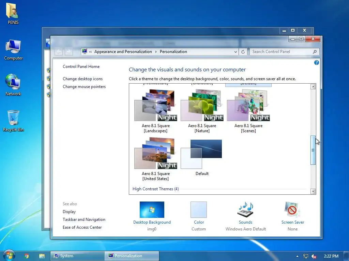Click the Personalization breadcrumb
Screen dimensions: 349x261
click(x=173, y=52)
